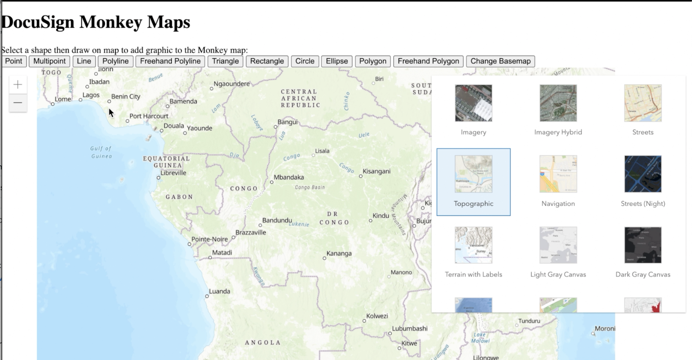
Task: Zoom out with the minus icon
Action: click(x=18, y=103)
